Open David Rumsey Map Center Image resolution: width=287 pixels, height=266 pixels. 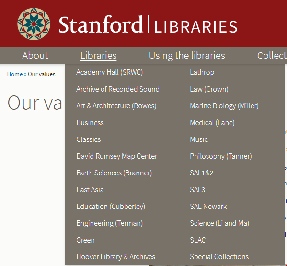point(116,156)
